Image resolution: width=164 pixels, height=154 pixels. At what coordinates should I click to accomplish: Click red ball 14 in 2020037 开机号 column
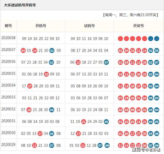point(35,51)
